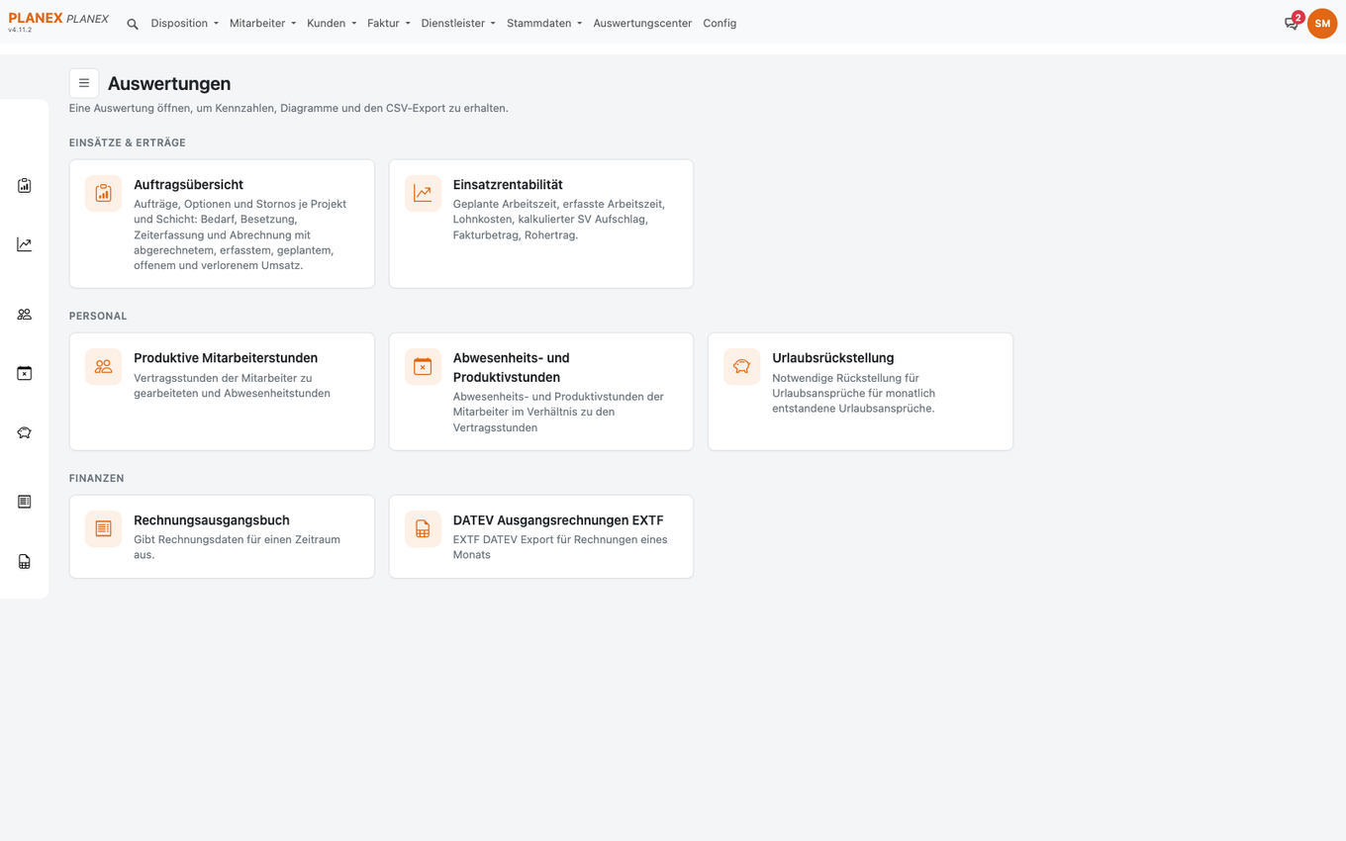Select sidebar Einsatzrentabilität line chart icon
This screenshot has height=841, width=1346.
[x=25, y=244]
